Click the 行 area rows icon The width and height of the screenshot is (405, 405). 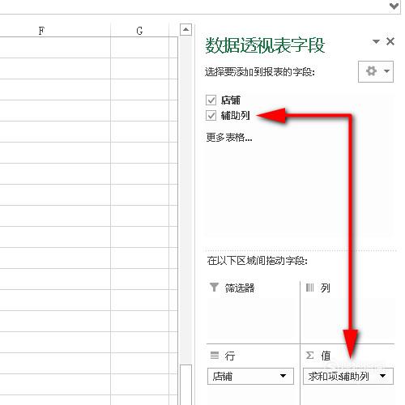tap(215, 356)
